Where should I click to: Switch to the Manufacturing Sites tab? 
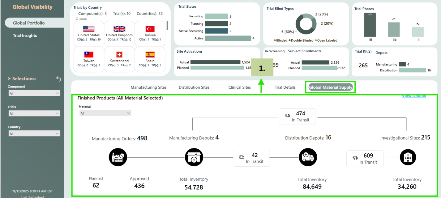point(148,87)
